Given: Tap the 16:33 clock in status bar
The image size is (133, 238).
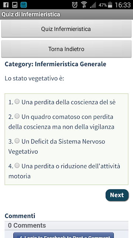Looking at the screenshot, I should [123, 5].
